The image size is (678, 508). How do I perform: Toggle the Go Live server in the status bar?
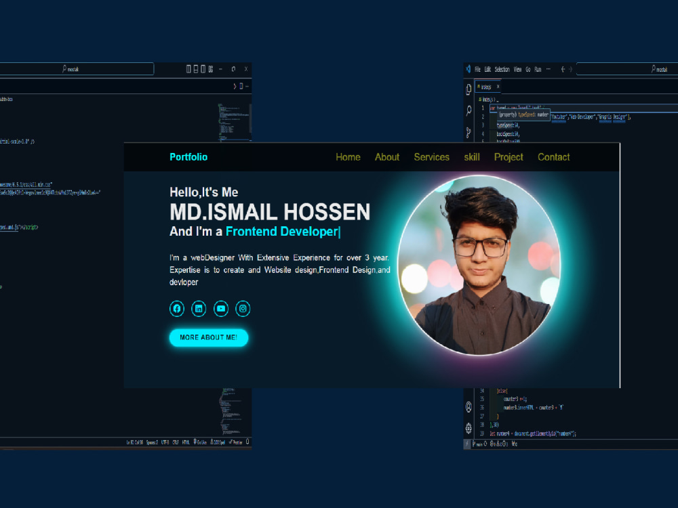point(199,442)
